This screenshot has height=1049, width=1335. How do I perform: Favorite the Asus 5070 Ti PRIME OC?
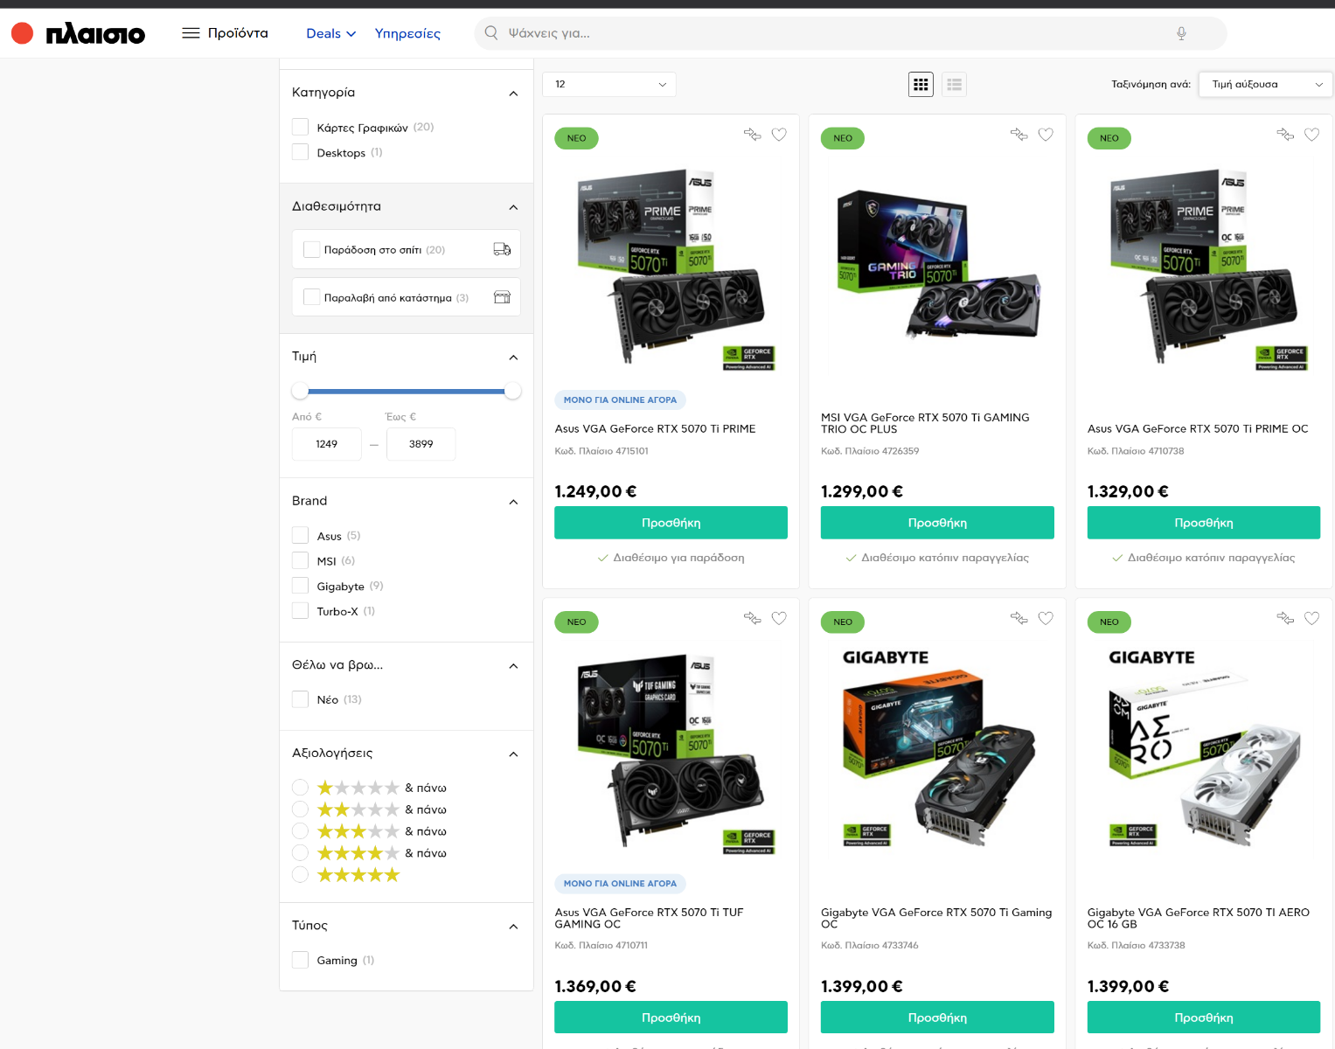click(1311, 134)
